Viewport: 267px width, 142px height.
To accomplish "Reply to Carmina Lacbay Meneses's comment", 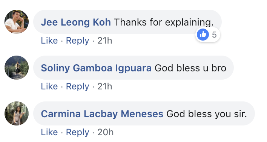I will 77,133.
